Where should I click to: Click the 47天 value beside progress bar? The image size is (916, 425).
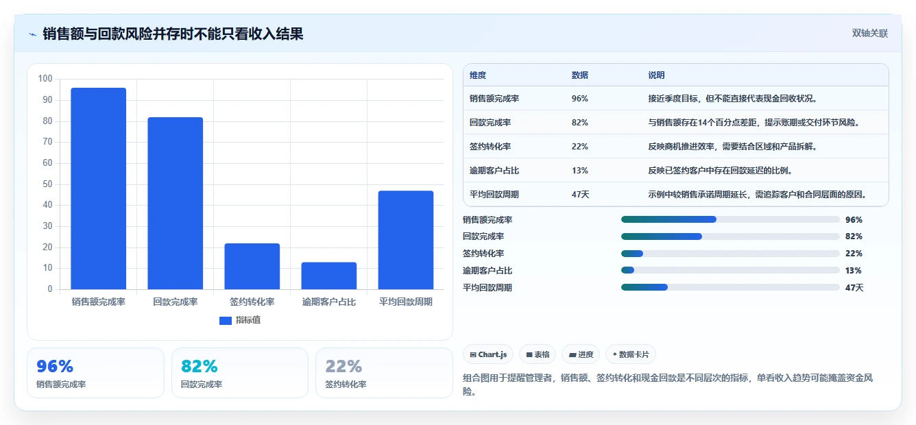854,288
